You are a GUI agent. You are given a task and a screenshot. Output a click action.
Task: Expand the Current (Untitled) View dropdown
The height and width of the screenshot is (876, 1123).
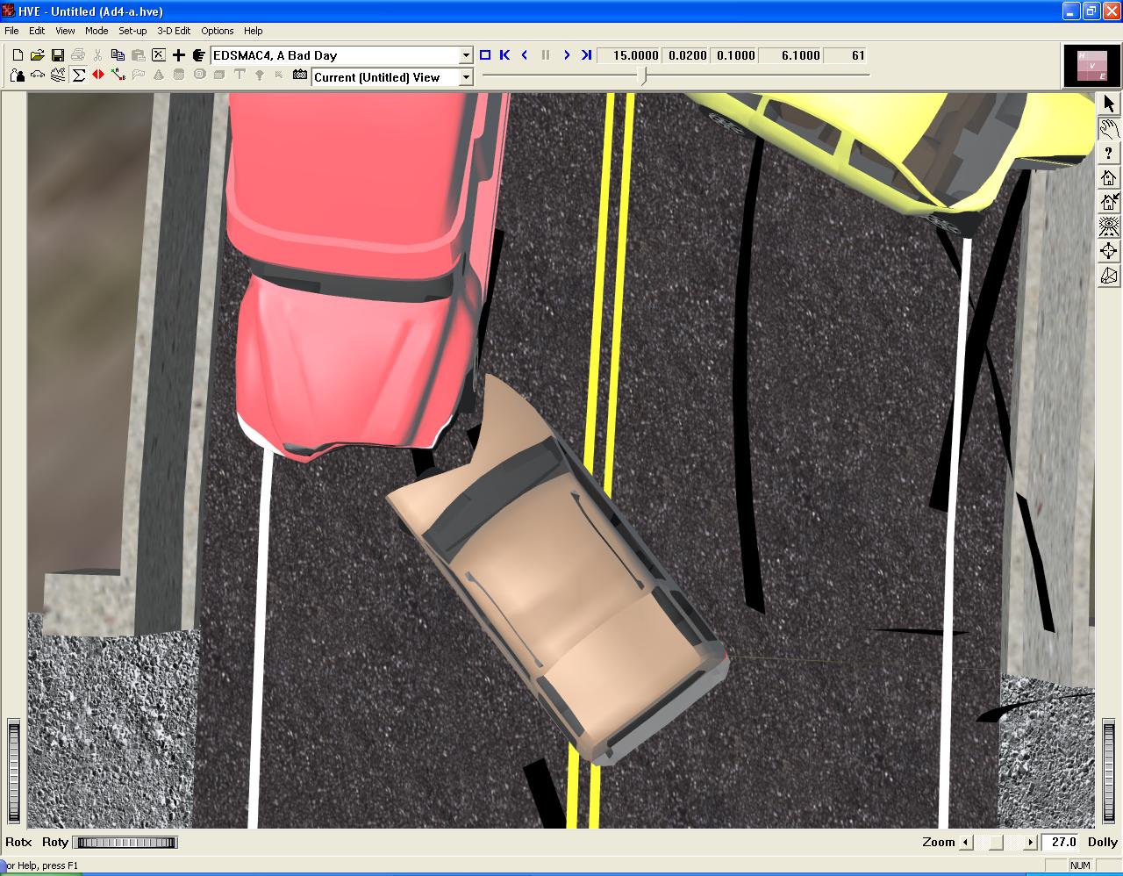click(466, 77)
